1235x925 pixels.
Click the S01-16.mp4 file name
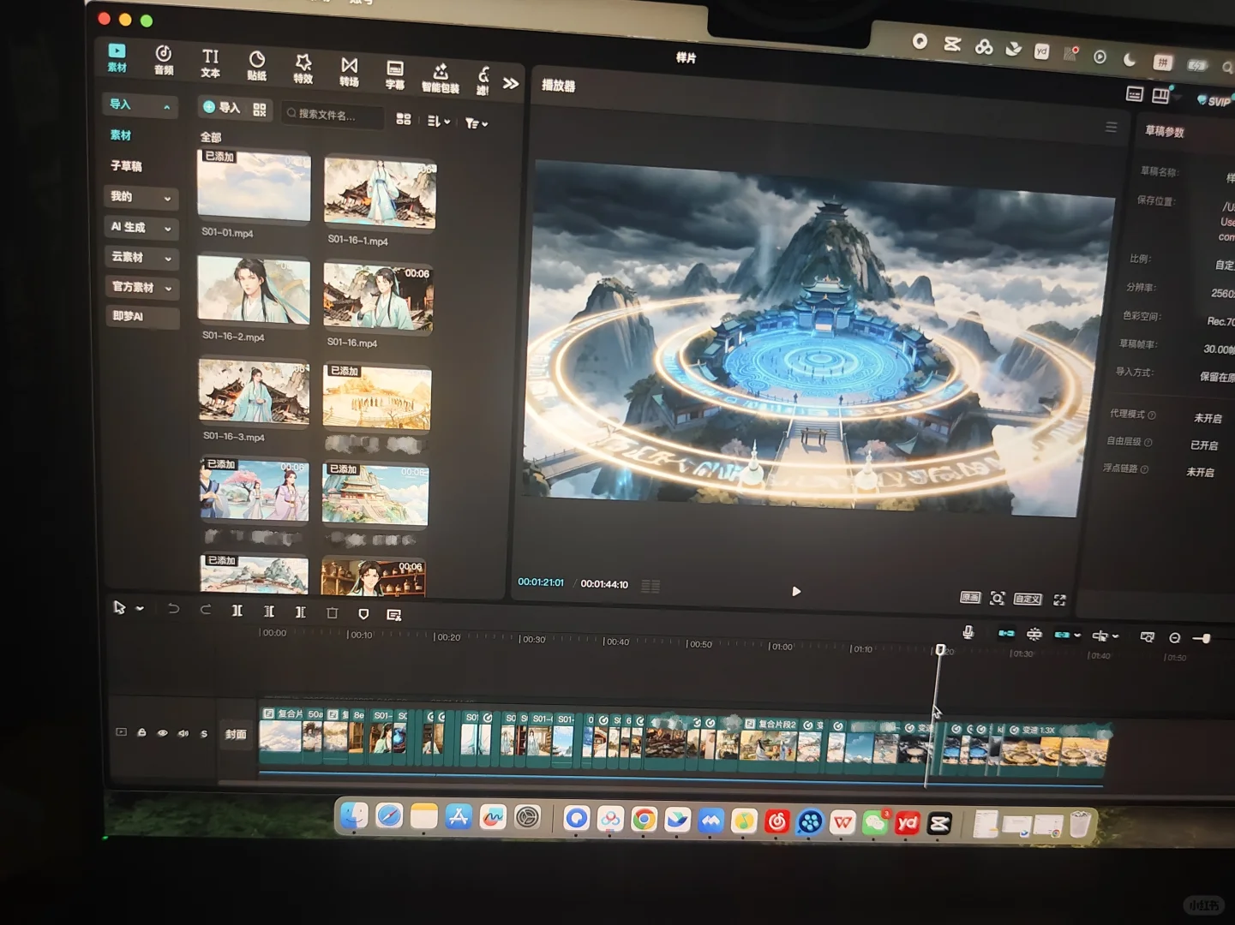point(352,343)
